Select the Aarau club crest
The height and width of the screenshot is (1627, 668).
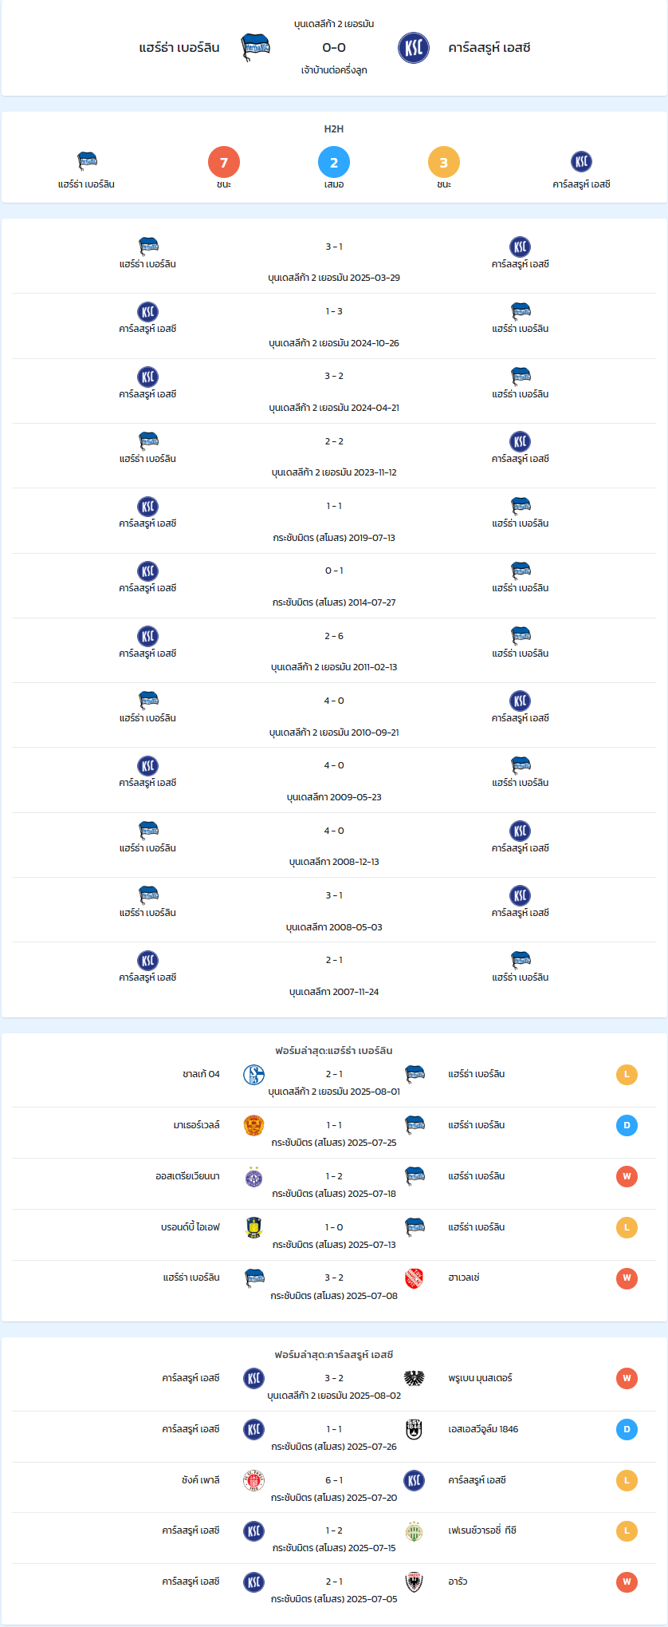click(414, 1582)
